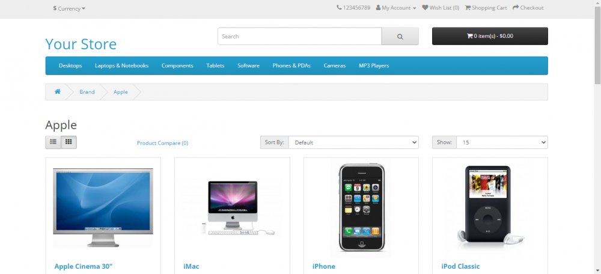Select Cameras in the navigation bar
Screen dimensions: 601x274
pyautogui.click(x=335, y=65)
